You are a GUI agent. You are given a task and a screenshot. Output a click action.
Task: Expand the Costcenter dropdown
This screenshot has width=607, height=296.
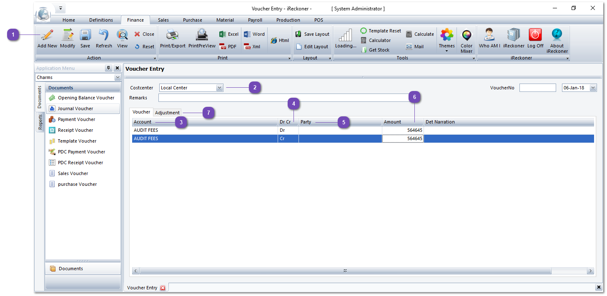(219, 88)
